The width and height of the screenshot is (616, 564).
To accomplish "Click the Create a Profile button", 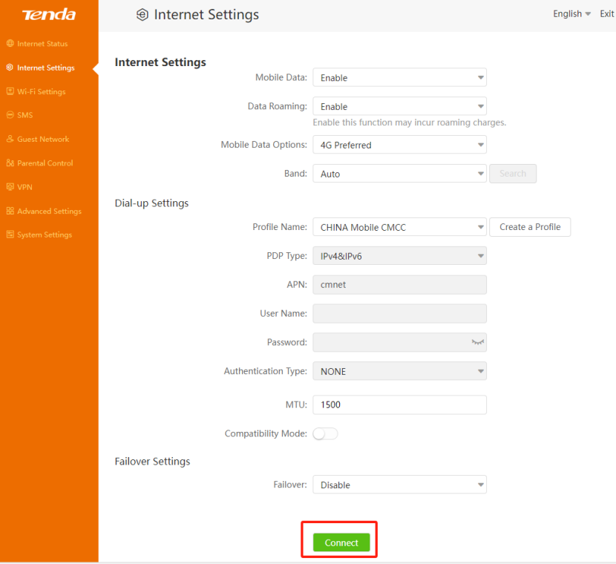I will [530, 227].
